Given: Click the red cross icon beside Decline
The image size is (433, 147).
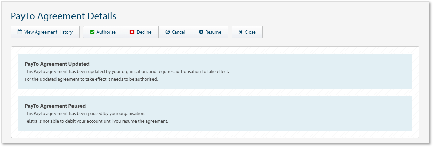Looking at the screenshot, I should coord(132,32).
